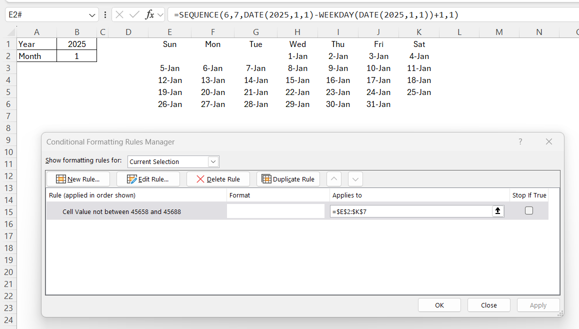Select row 20 header
Viewport: 579px width, 329px height.
(x=8, y=272)
